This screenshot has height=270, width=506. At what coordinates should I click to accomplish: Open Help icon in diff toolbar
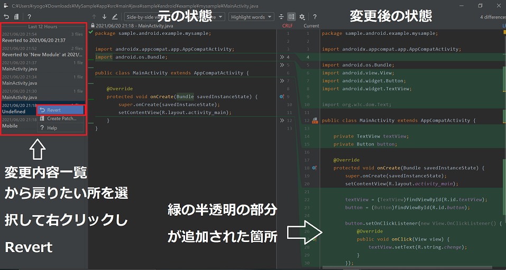(315, 17)
